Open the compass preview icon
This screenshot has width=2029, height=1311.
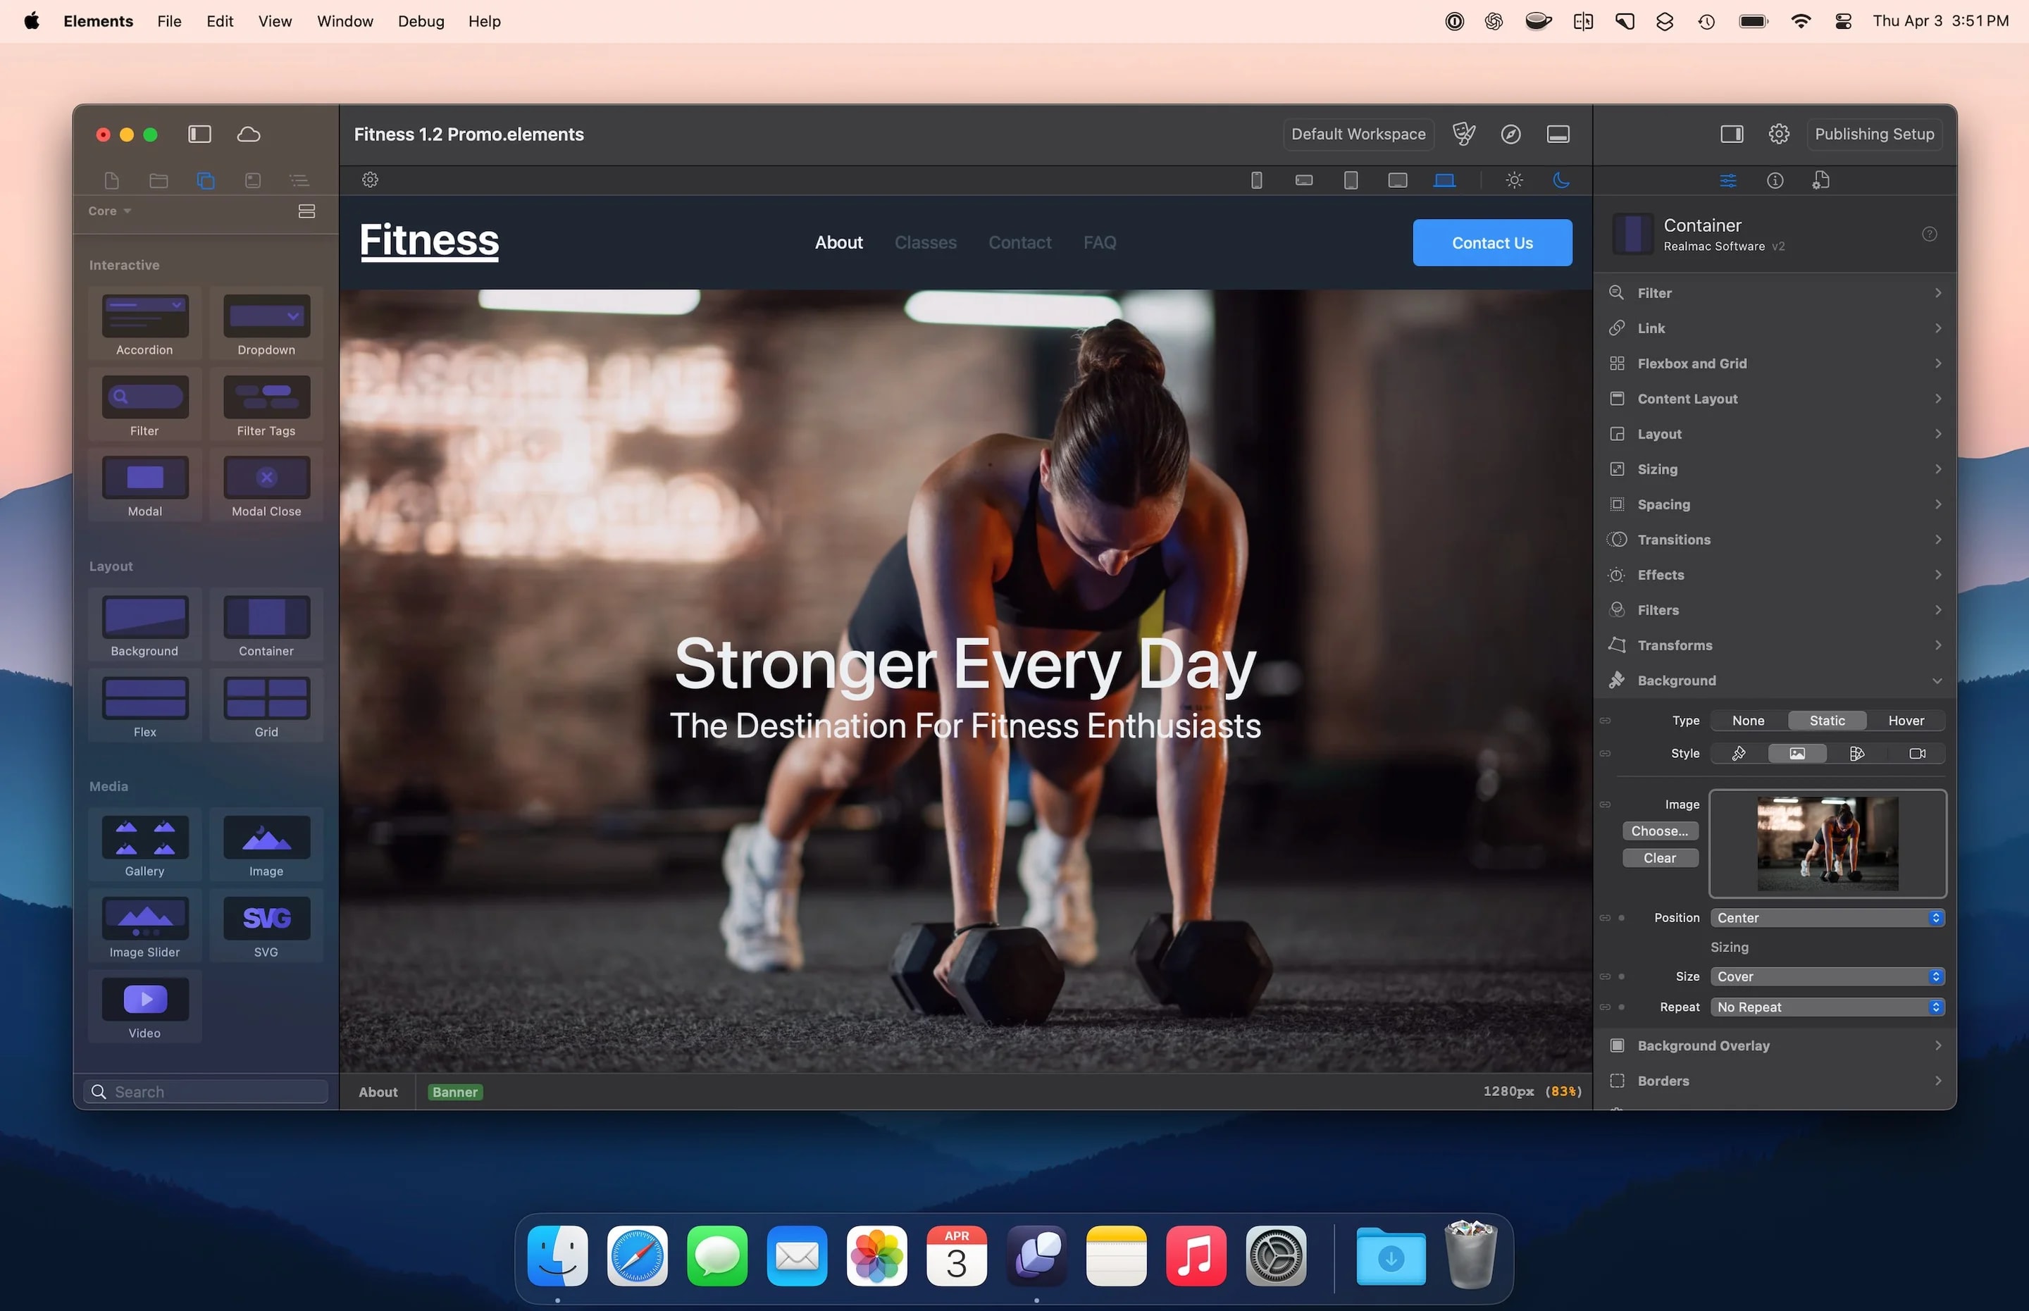pyautogui.click(x=1510, y=135)
